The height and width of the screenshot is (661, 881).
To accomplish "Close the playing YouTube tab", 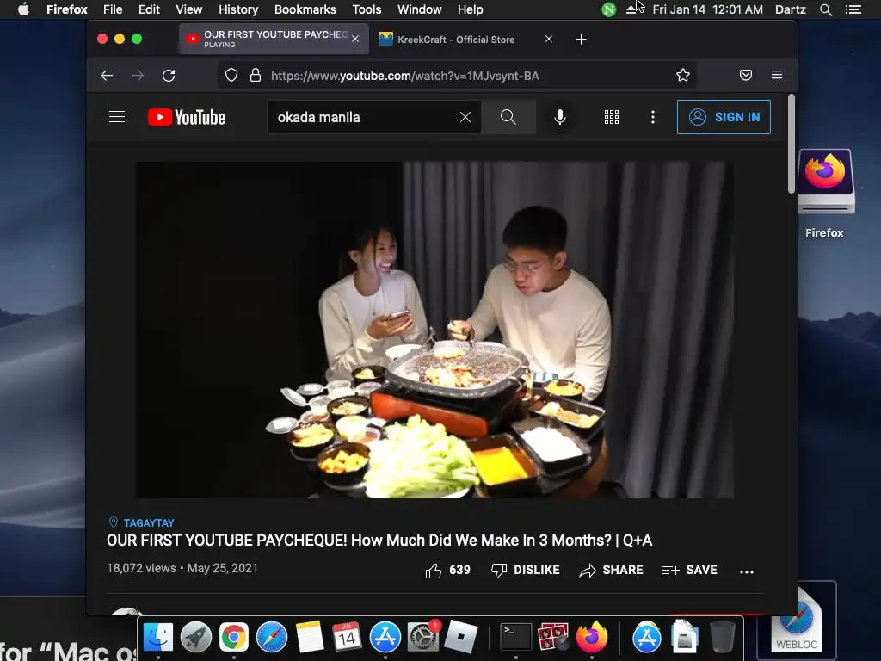I will (x=355, y=39).
